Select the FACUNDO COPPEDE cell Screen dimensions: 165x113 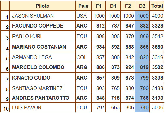click(42, 26)
